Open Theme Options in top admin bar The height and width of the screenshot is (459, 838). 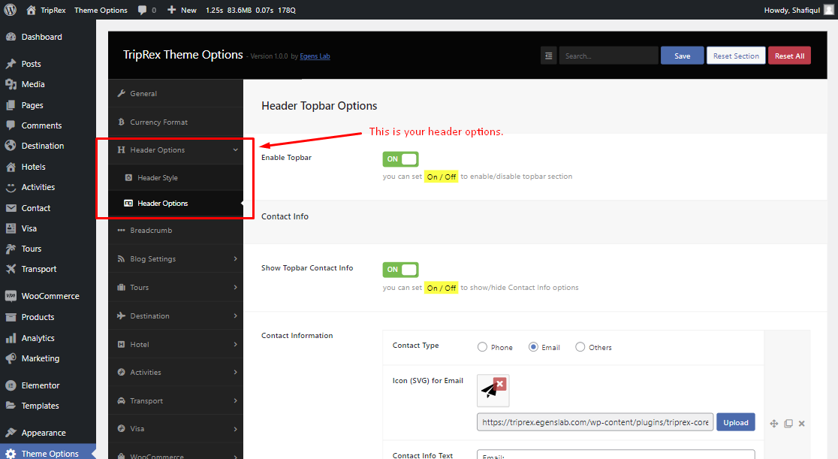point(101,10)
